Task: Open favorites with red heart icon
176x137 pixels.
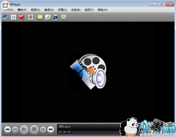Action: [21, 17]
